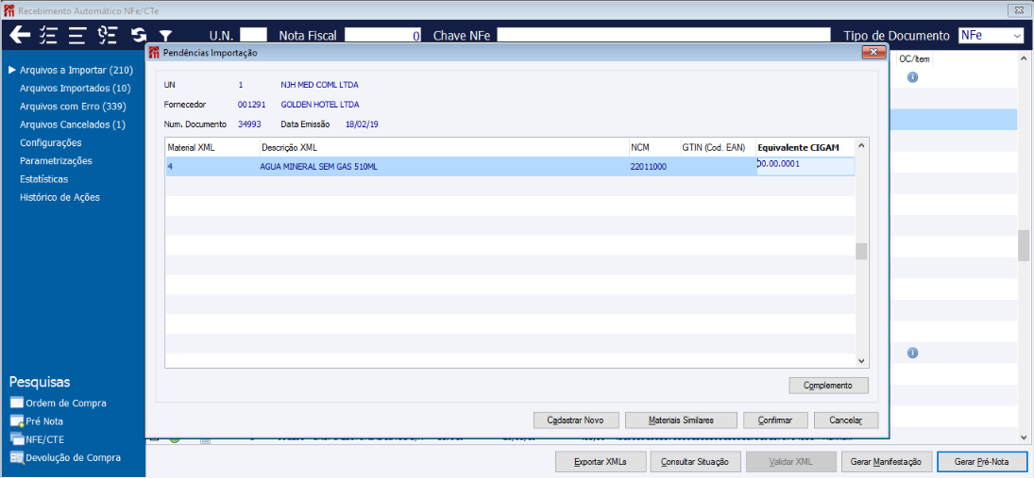Click the OC/Item column header
The width and height of the screenshot is (1034, 478).
click(914, 59)
